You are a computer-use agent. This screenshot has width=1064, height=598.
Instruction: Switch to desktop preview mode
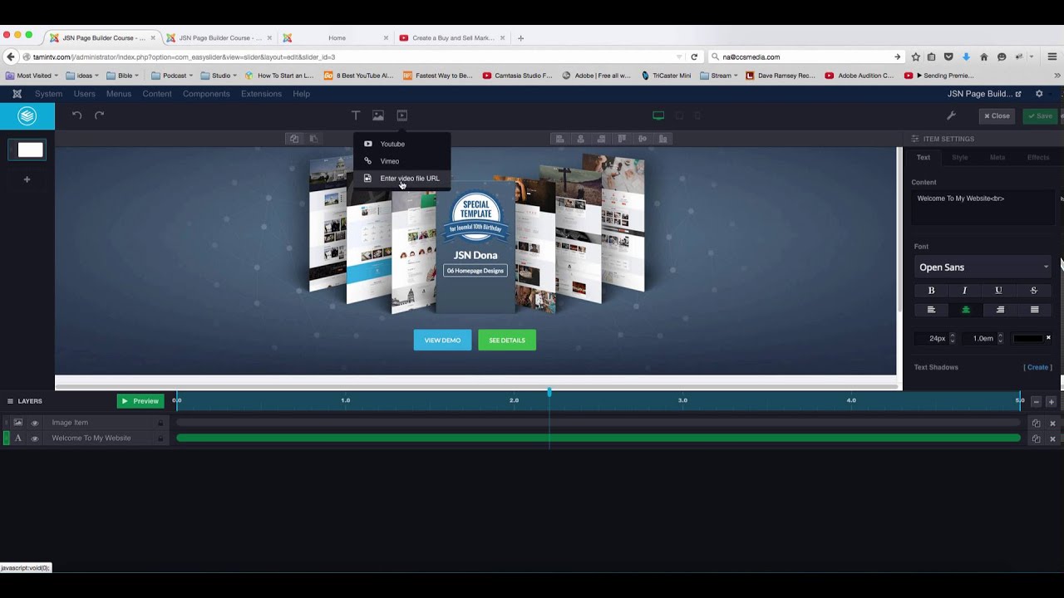658,116
